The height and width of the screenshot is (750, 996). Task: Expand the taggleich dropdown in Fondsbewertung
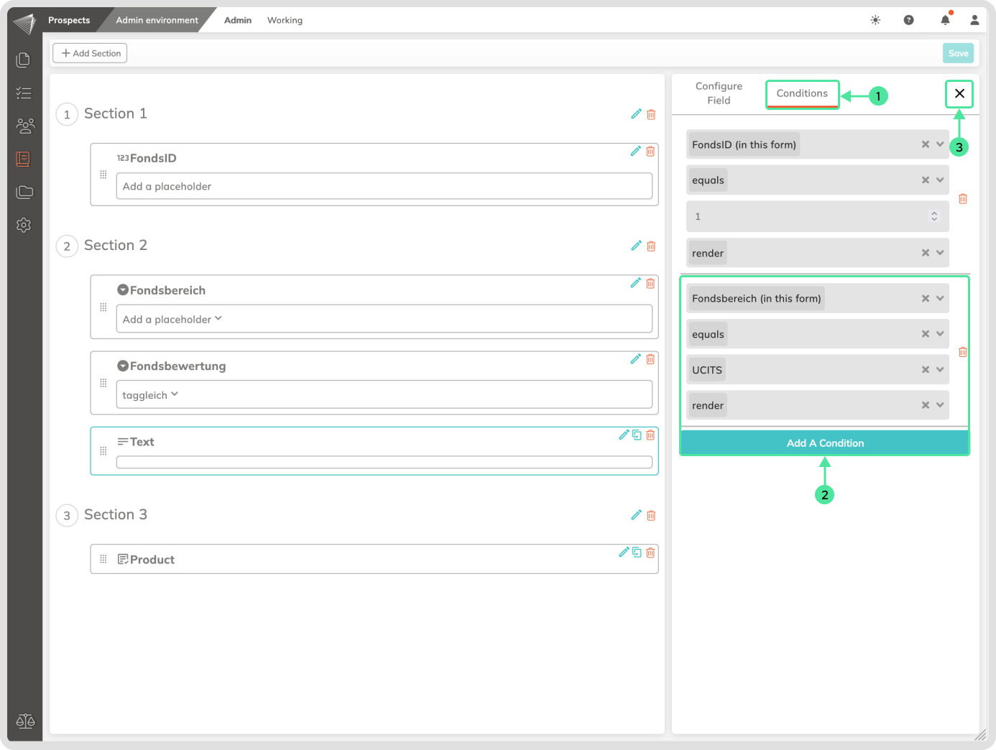click(175, 394)
